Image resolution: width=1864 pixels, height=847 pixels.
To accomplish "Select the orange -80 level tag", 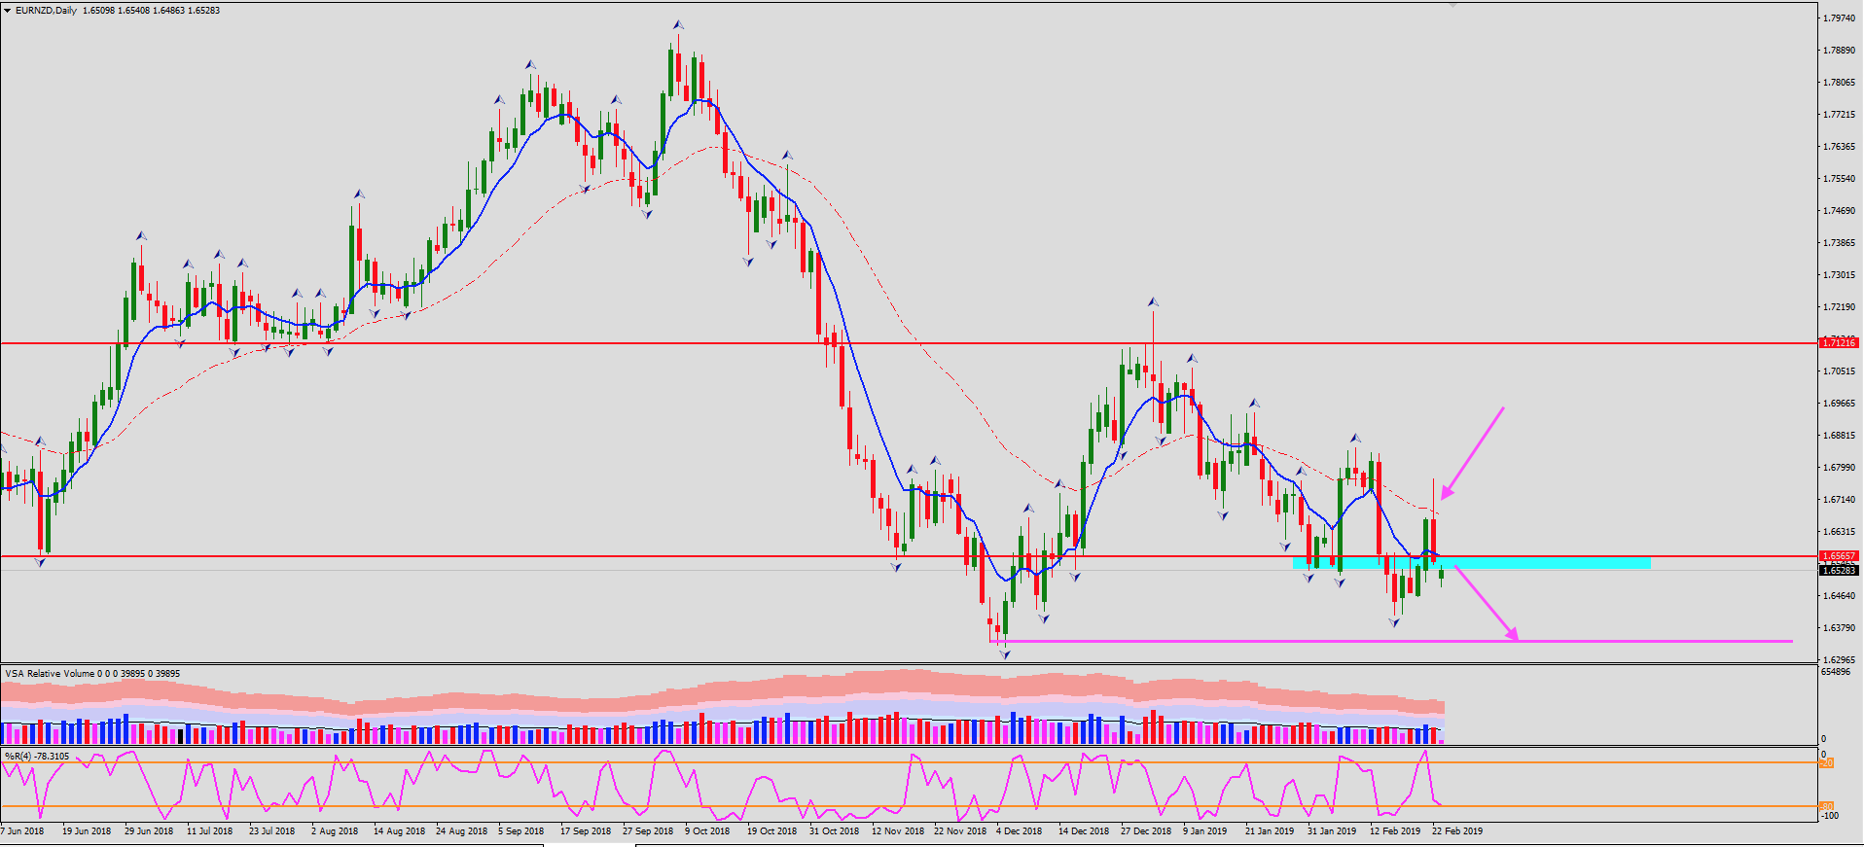I will [1826, 806].
